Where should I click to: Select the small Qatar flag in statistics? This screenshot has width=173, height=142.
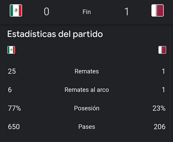tap(162, 50)
